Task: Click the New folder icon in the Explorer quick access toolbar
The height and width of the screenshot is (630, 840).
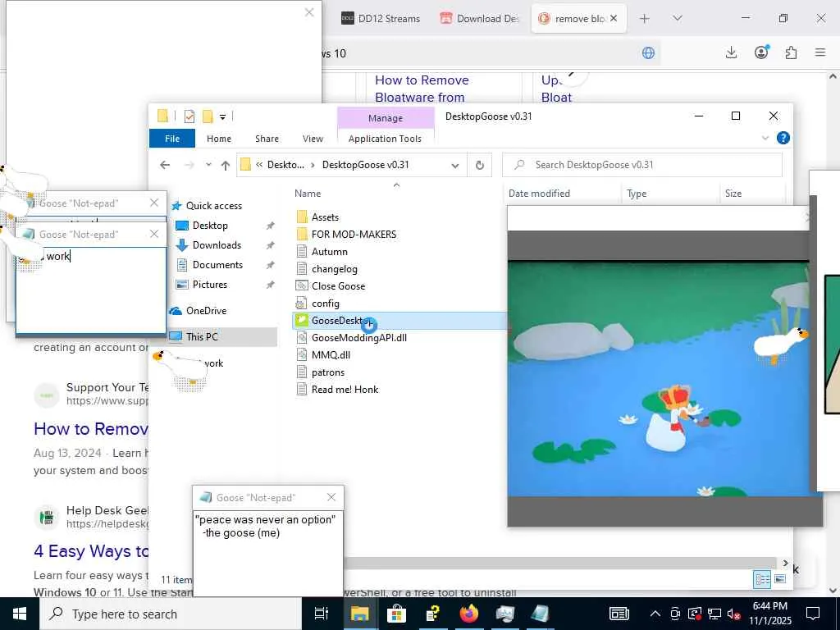Action: point(208,116)
